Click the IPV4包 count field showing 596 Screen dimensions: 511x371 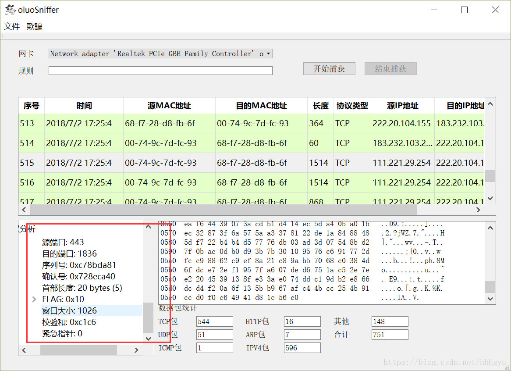pos(302,348)
